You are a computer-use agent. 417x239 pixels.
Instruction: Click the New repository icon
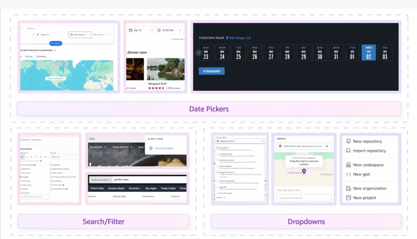point(348,141)
